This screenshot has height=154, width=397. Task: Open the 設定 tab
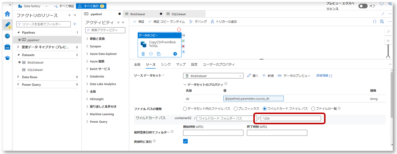(x=194, y=64)
